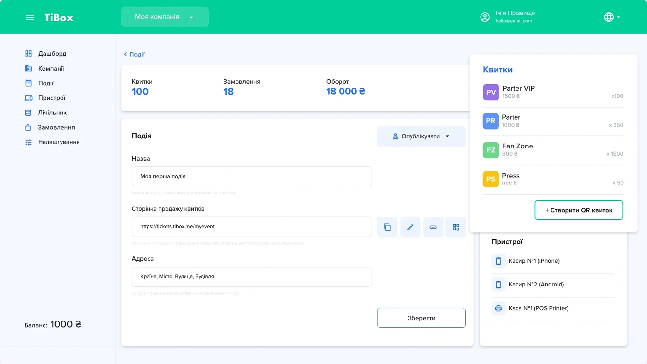Click inside the Назва event name field
This screenshot has width=647, height=364.
[x=252, y=176]
